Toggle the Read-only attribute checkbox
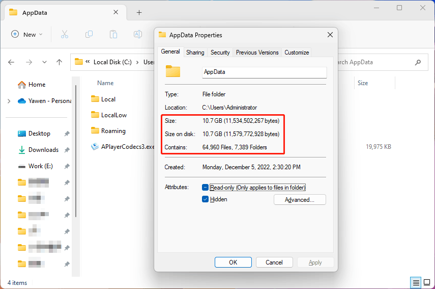 pos(206,187)
